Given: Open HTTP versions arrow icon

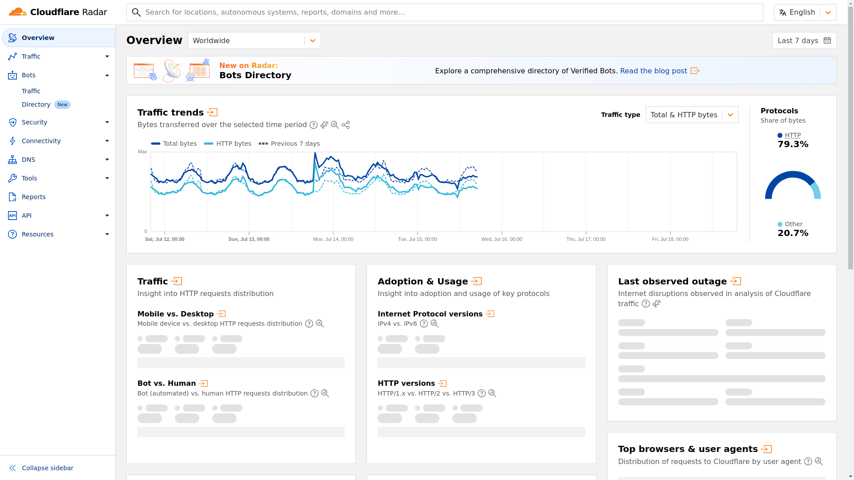Looking at the screenshot, I should (x=443, y=383).
